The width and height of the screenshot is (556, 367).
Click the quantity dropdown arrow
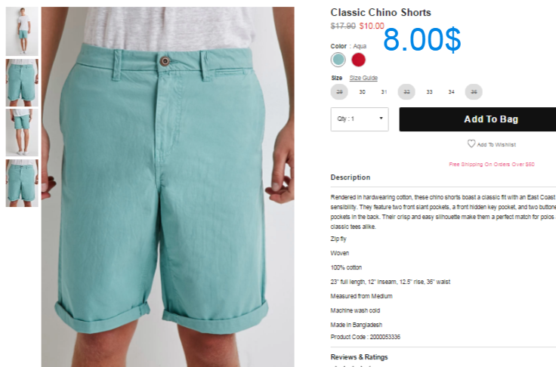(x=381, y=119)
